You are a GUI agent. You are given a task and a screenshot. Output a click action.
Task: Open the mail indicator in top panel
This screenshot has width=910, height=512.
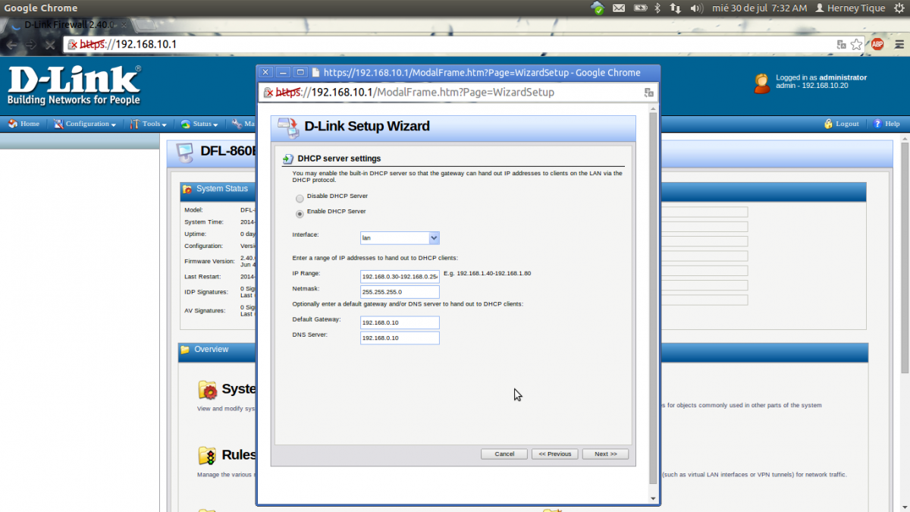[x=619, y=8]
